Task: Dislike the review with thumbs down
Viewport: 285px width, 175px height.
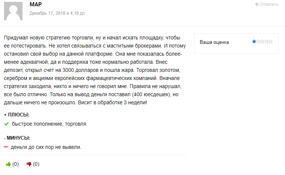Action: (x=29, y=164)
